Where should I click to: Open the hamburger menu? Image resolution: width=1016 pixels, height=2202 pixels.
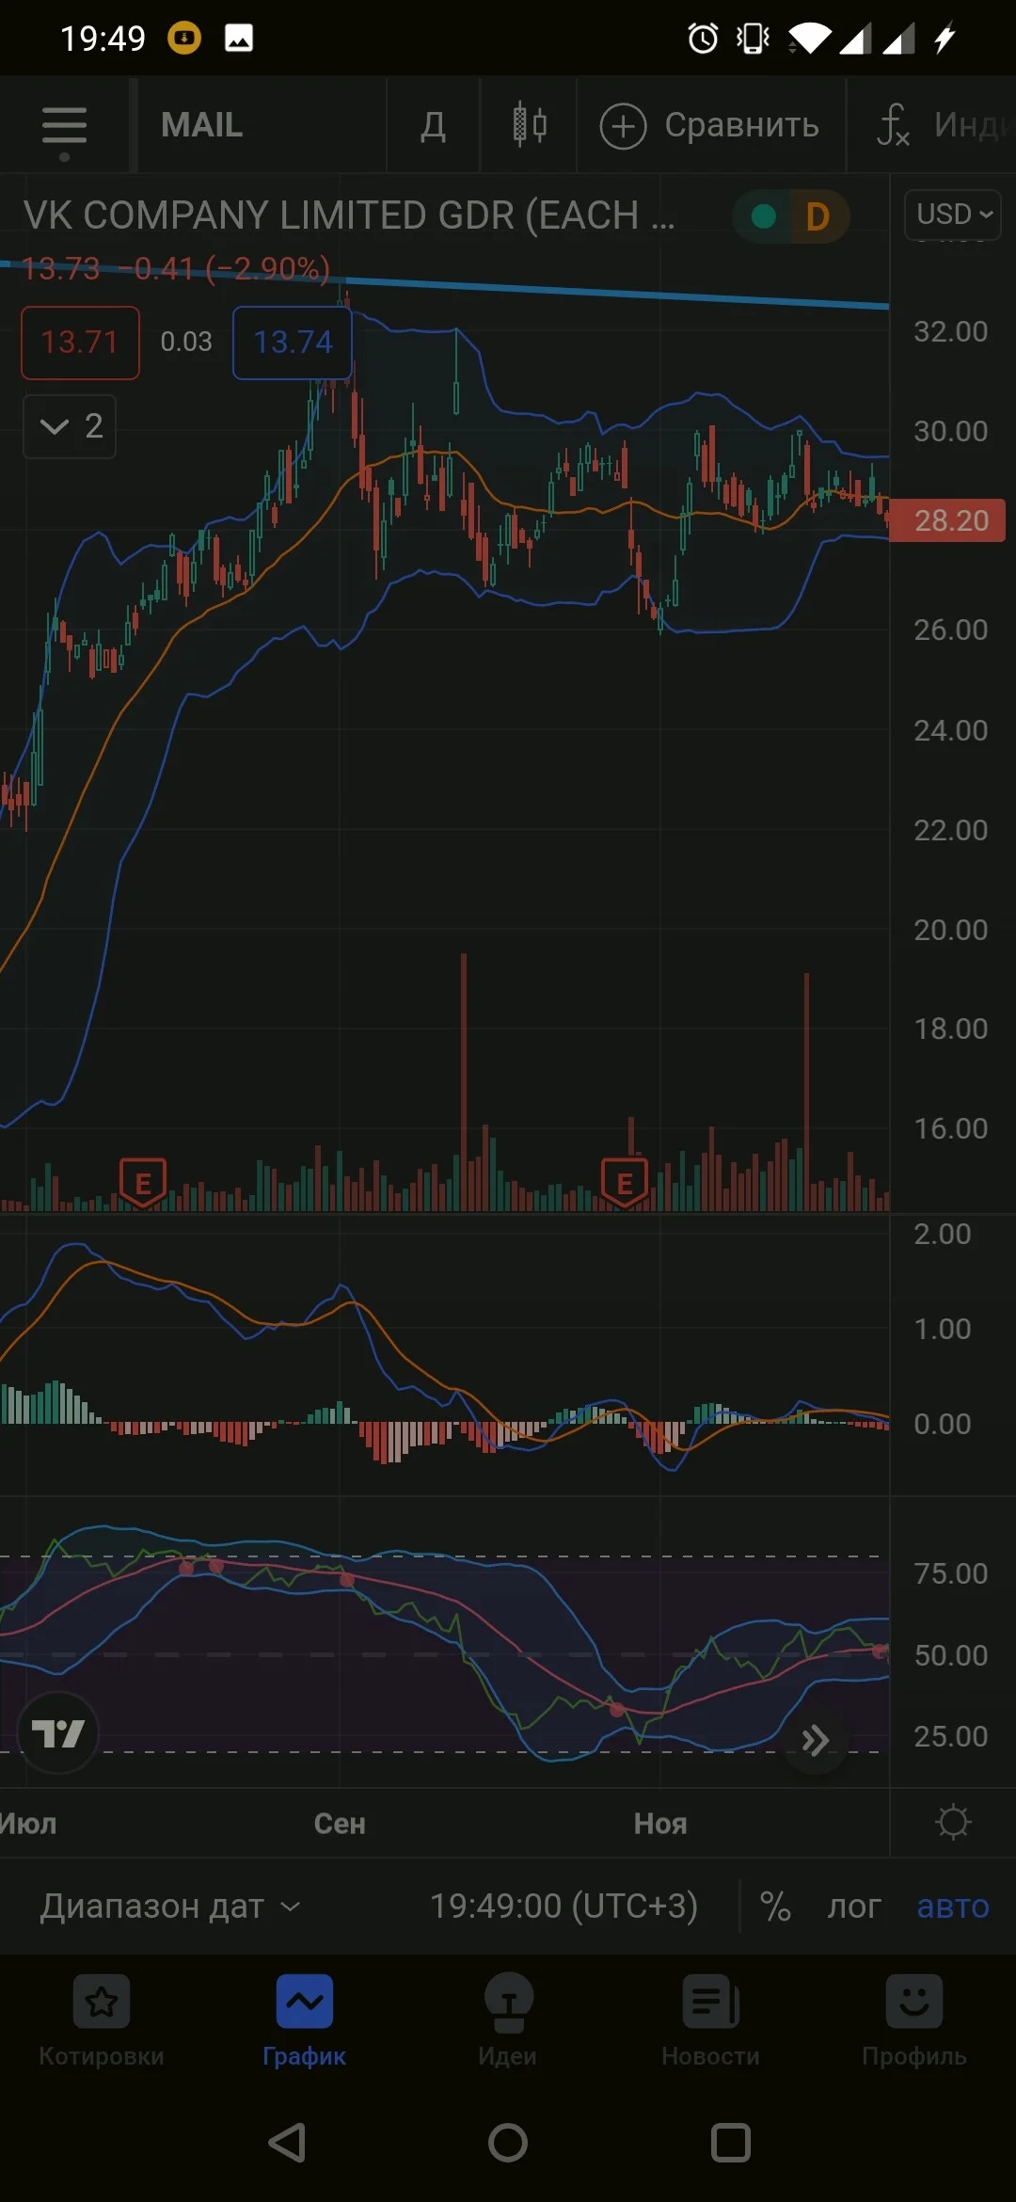point(64,126)
